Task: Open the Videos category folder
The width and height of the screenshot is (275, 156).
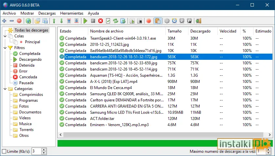Action: point(25,118)
